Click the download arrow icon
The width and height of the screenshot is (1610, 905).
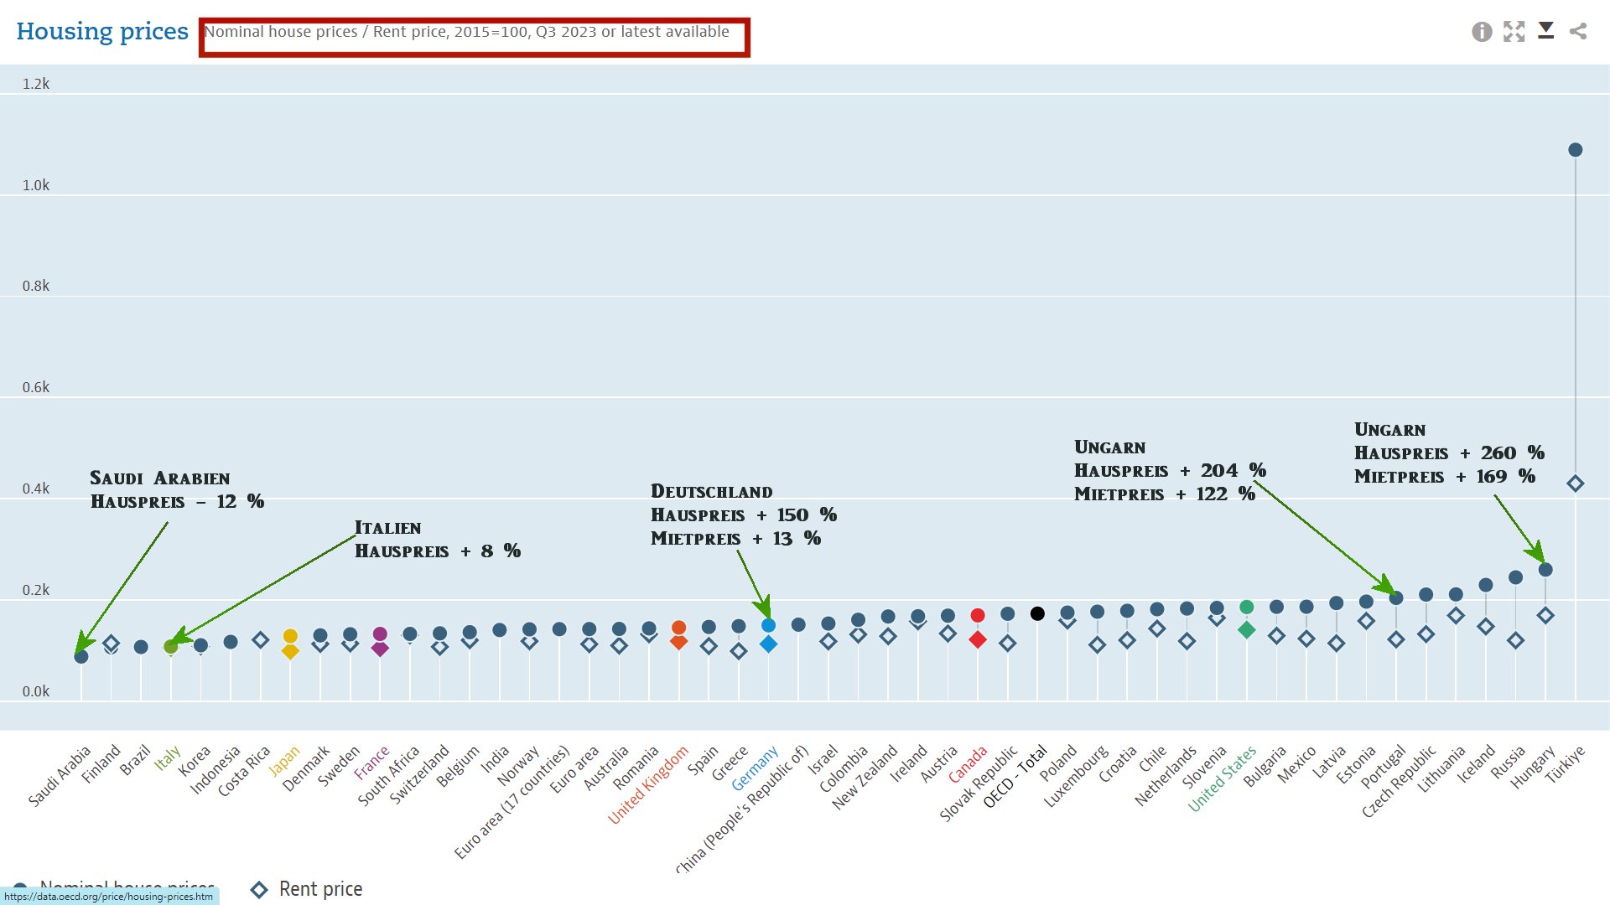[x=1546, y=31]
